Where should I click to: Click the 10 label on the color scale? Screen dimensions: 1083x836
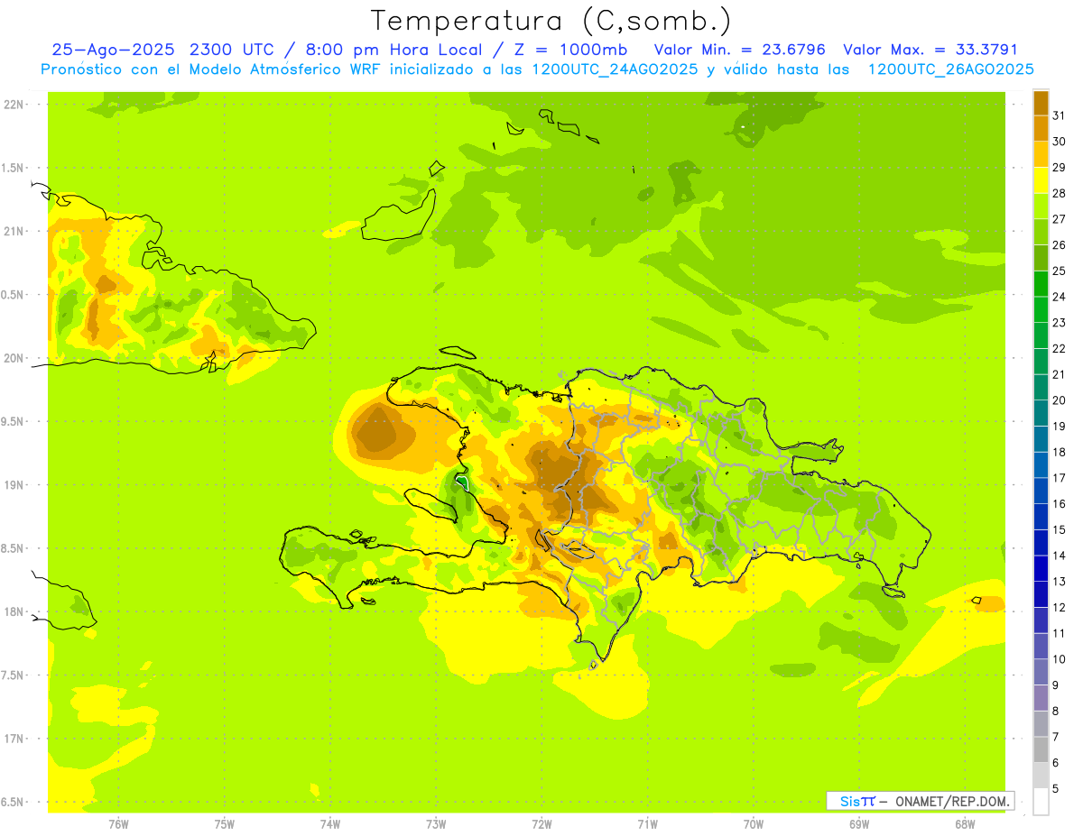(1060, 659)
